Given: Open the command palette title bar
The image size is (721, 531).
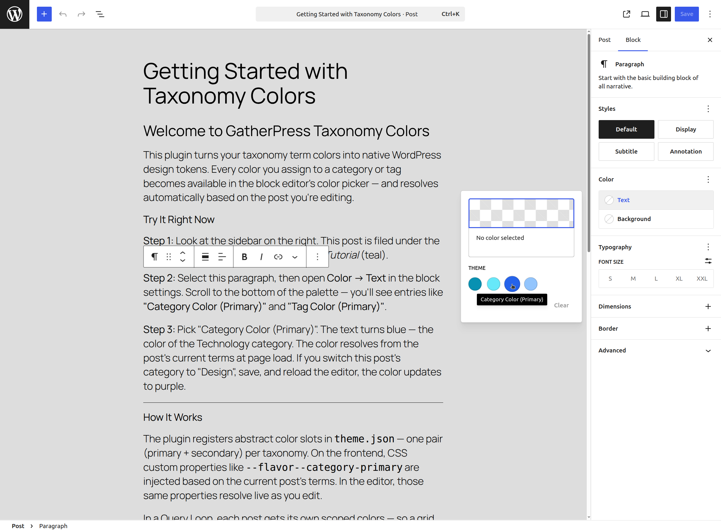Looking at the screenshot, I should click(360, 14).
